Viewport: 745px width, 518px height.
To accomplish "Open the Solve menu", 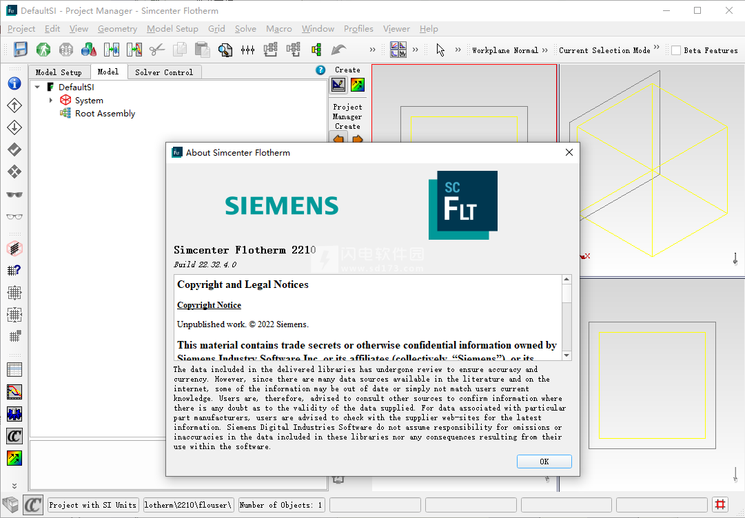I will pyautogui.click(x=245, y=29).
